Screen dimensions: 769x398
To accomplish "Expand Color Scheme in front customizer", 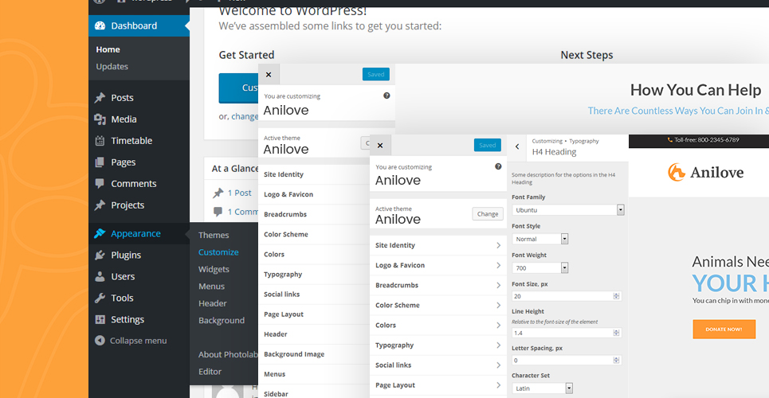I will tap(438, 305).
